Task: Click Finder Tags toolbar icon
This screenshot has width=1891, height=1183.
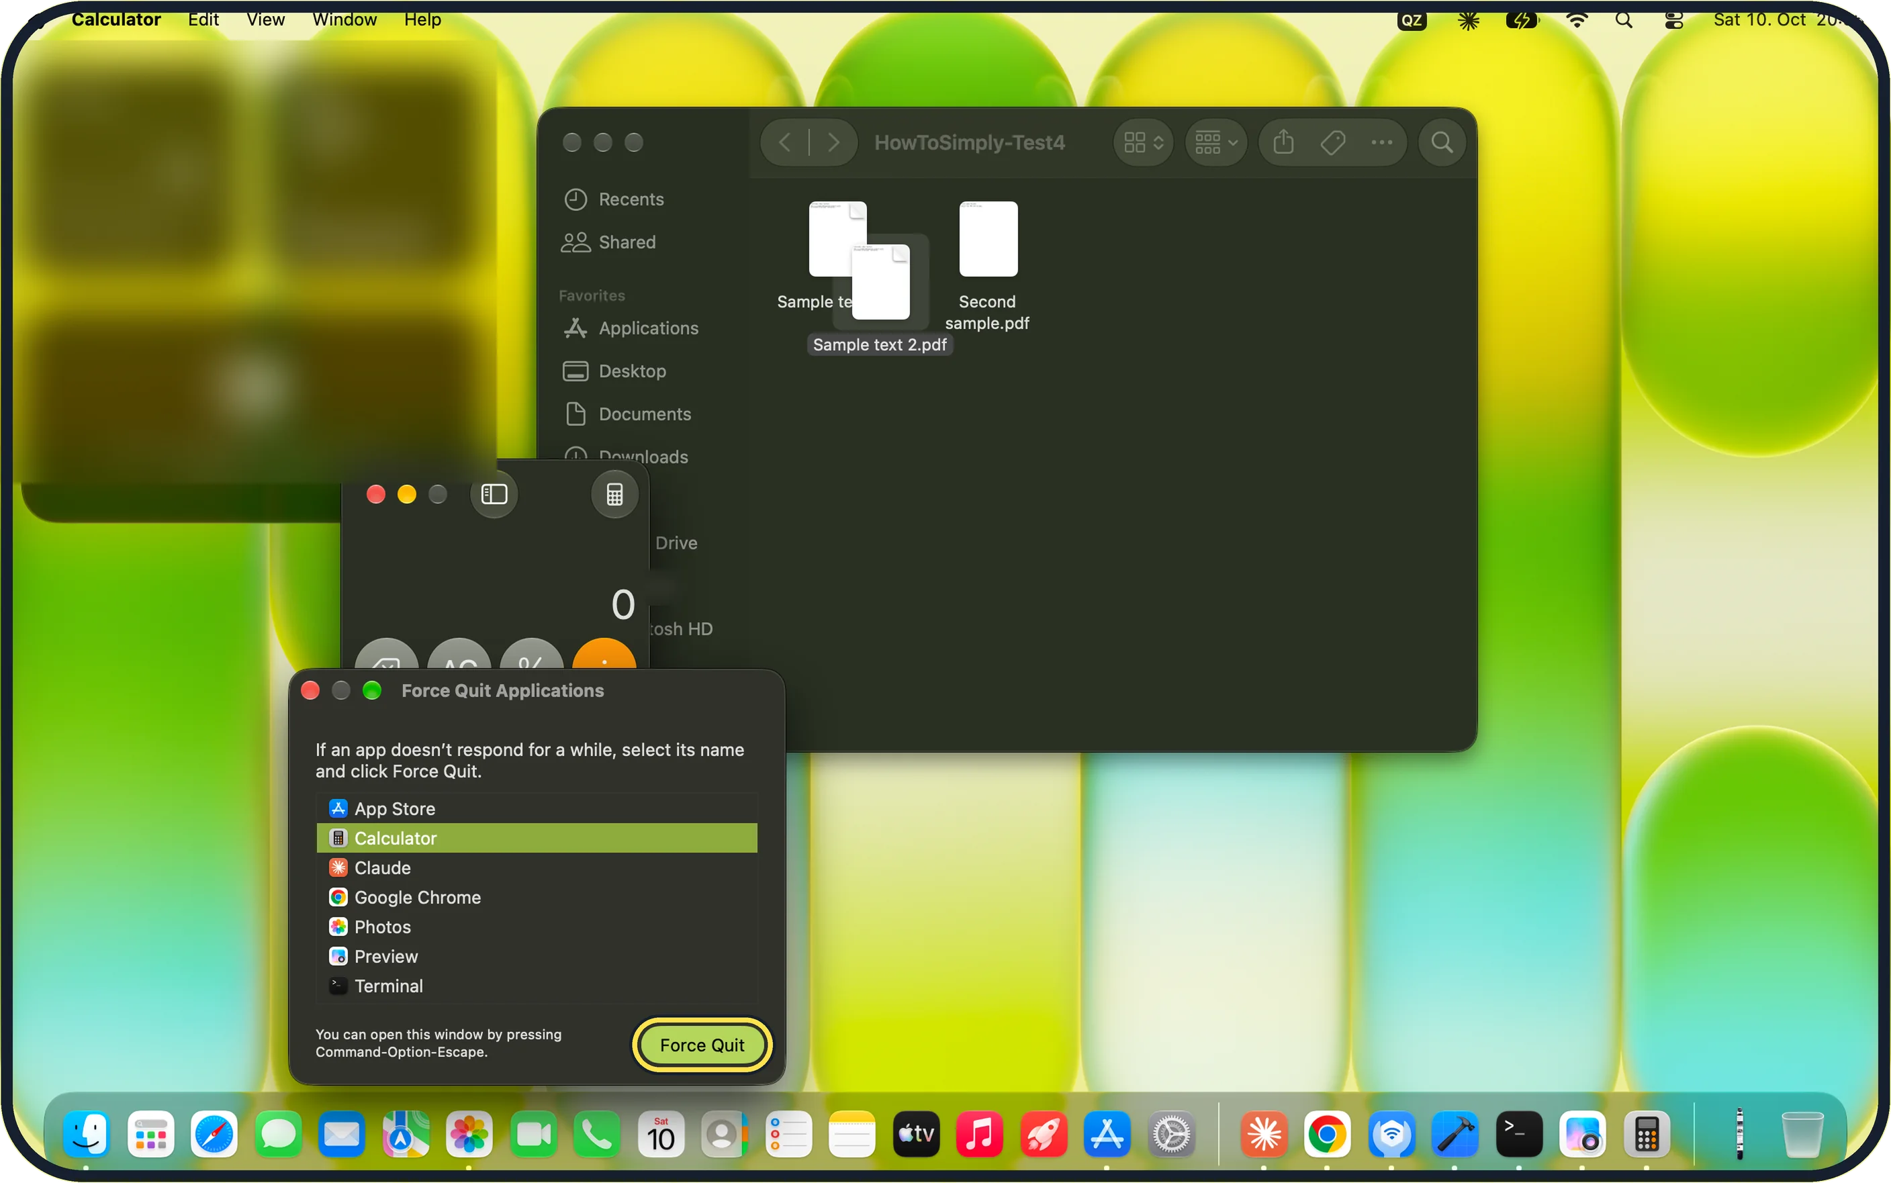Action: point(1332,142)
